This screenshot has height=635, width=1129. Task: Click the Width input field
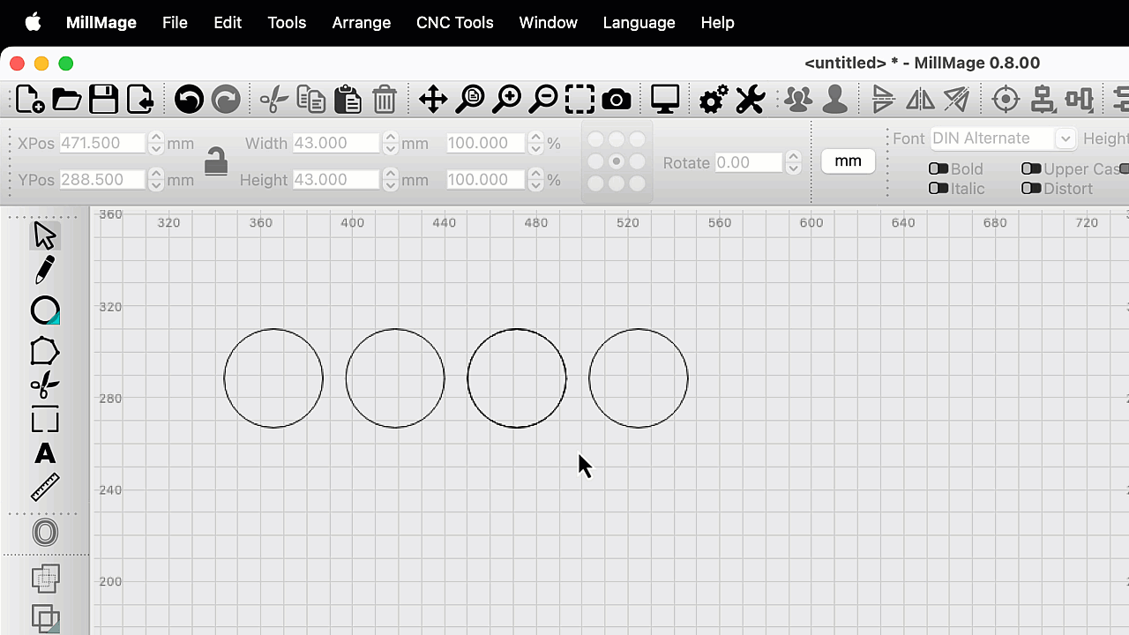tap(335, 143)
